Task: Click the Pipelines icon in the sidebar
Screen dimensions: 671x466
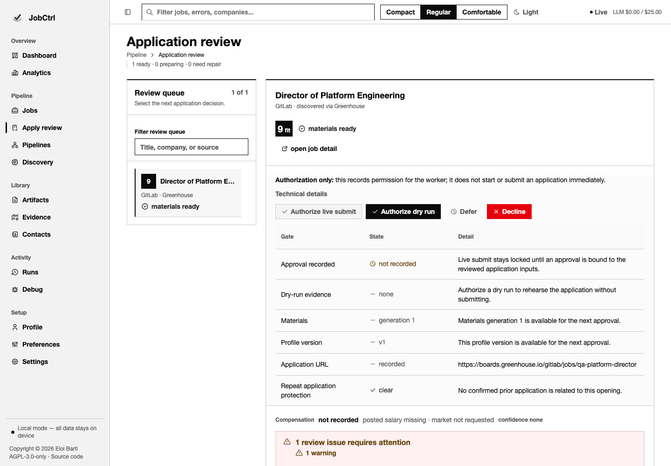Action: point(15,145)
